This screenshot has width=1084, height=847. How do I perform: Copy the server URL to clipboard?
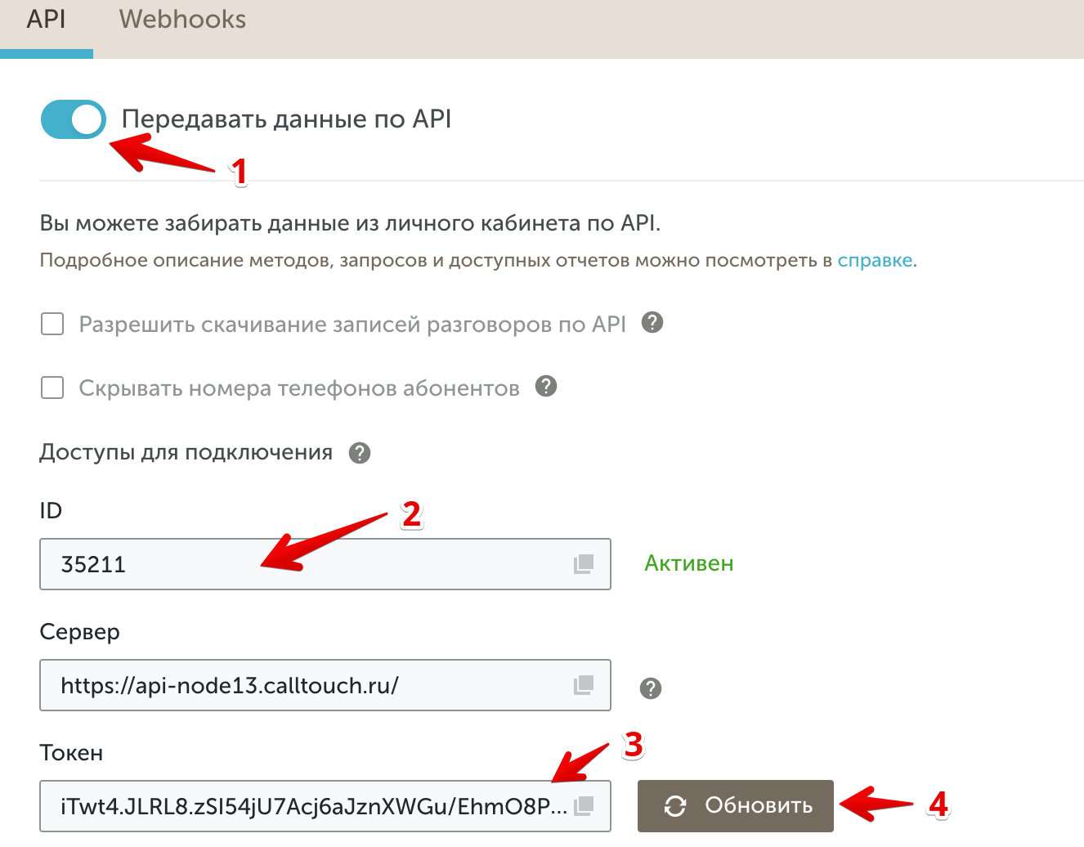pos(584,685)
